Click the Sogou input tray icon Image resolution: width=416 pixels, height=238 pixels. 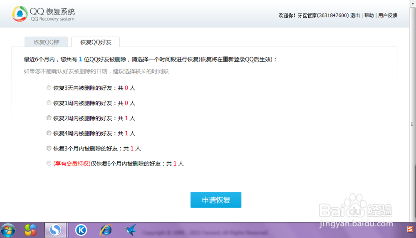(410, 229)
